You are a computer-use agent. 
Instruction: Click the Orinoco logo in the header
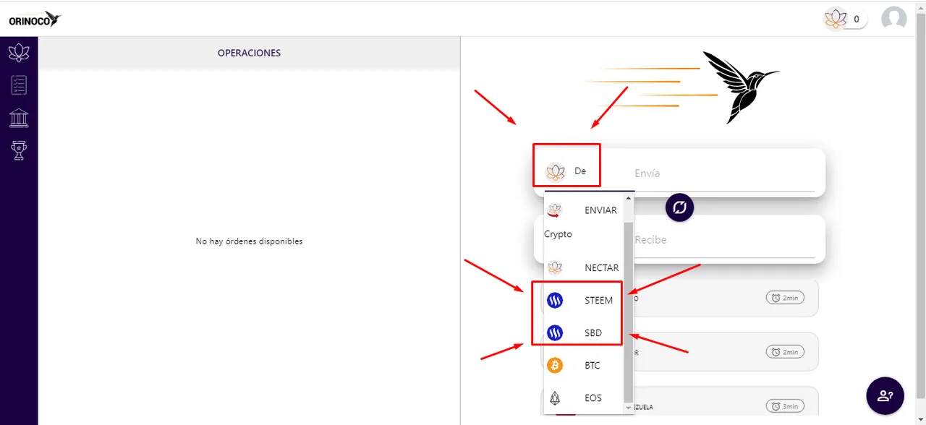tap(35, 20)
